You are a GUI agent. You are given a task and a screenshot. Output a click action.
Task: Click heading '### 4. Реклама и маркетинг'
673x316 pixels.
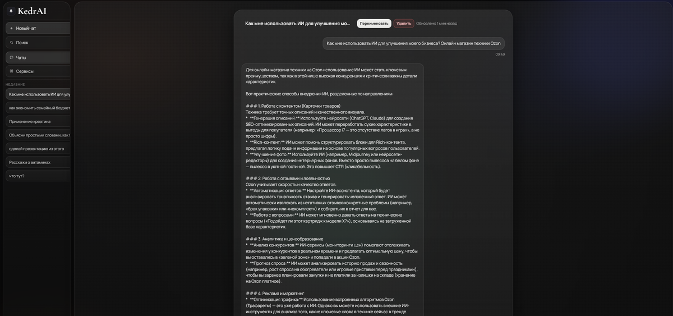tap(275, 294)
